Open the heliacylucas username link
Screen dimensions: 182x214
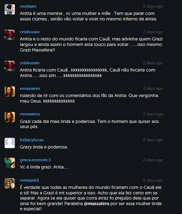coord(32,140)
